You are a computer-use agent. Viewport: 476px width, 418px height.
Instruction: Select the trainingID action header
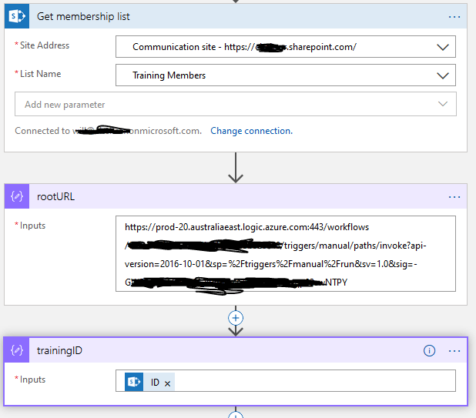click(x=231, y=350)
